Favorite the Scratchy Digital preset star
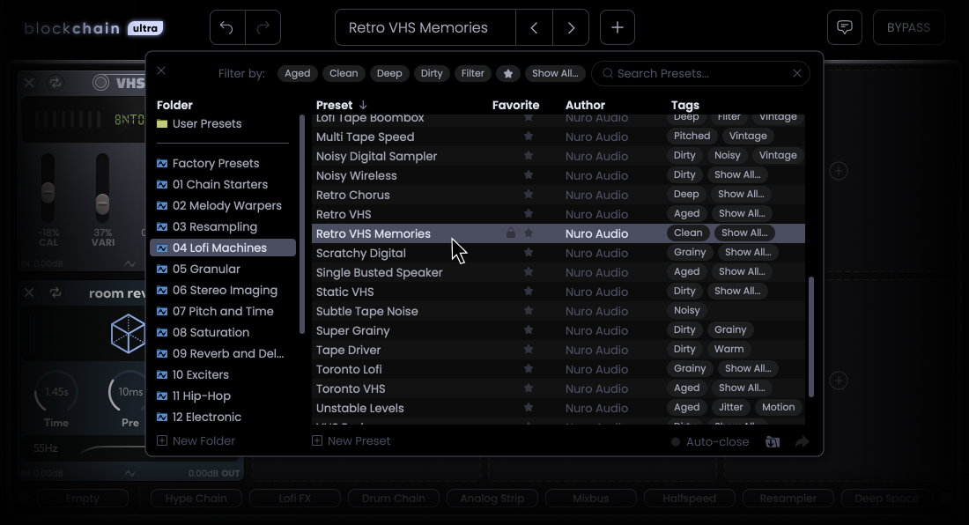The height and width of the screenshot is (525, 969). coord(529,253)
